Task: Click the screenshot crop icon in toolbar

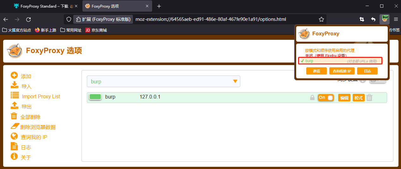Action: pyautogui.click(x=362, y=19)
